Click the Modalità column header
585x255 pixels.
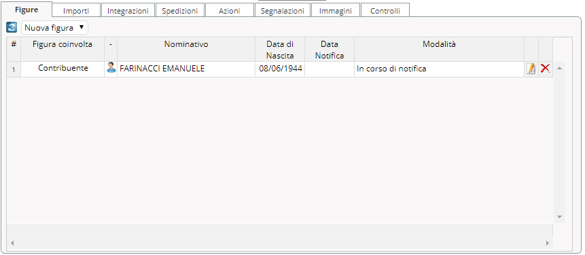[439, 44]
